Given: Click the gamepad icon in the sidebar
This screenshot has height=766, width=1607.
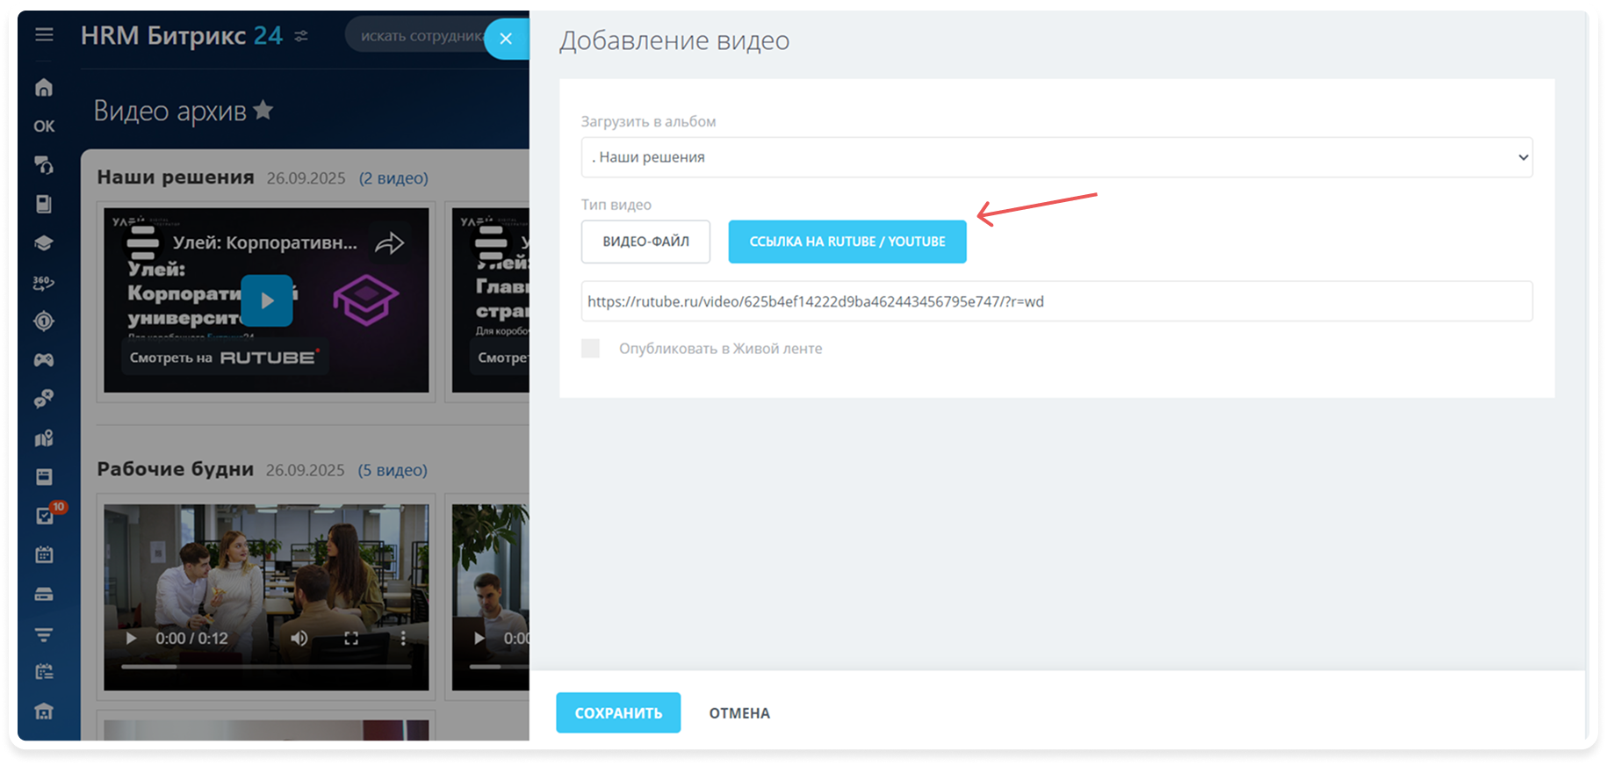Looking at the screenshot, I should click(44, 360).
